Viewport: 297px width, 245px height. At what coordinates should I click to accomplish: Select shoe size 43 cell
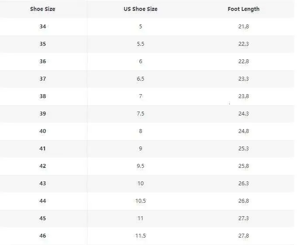(43, 184)
